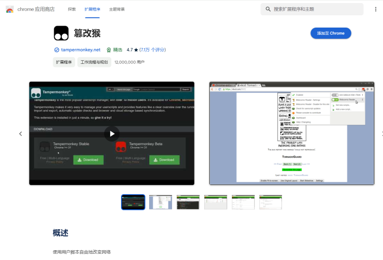Click the 使用用户脚本自由地改变网络 description text
The width and height of the screenshot is (383, 260).
click(x=82, y=252)
